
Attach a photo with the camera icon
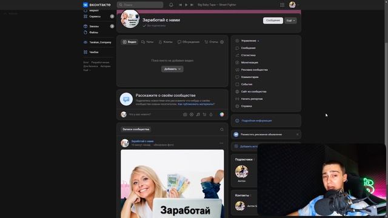[x=185, y=114]
